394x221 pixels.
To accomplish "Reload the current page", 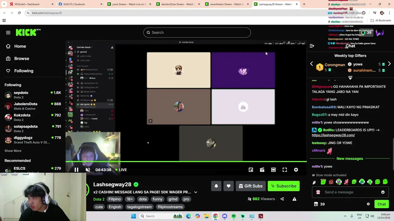I will click(x=19, y=13).
